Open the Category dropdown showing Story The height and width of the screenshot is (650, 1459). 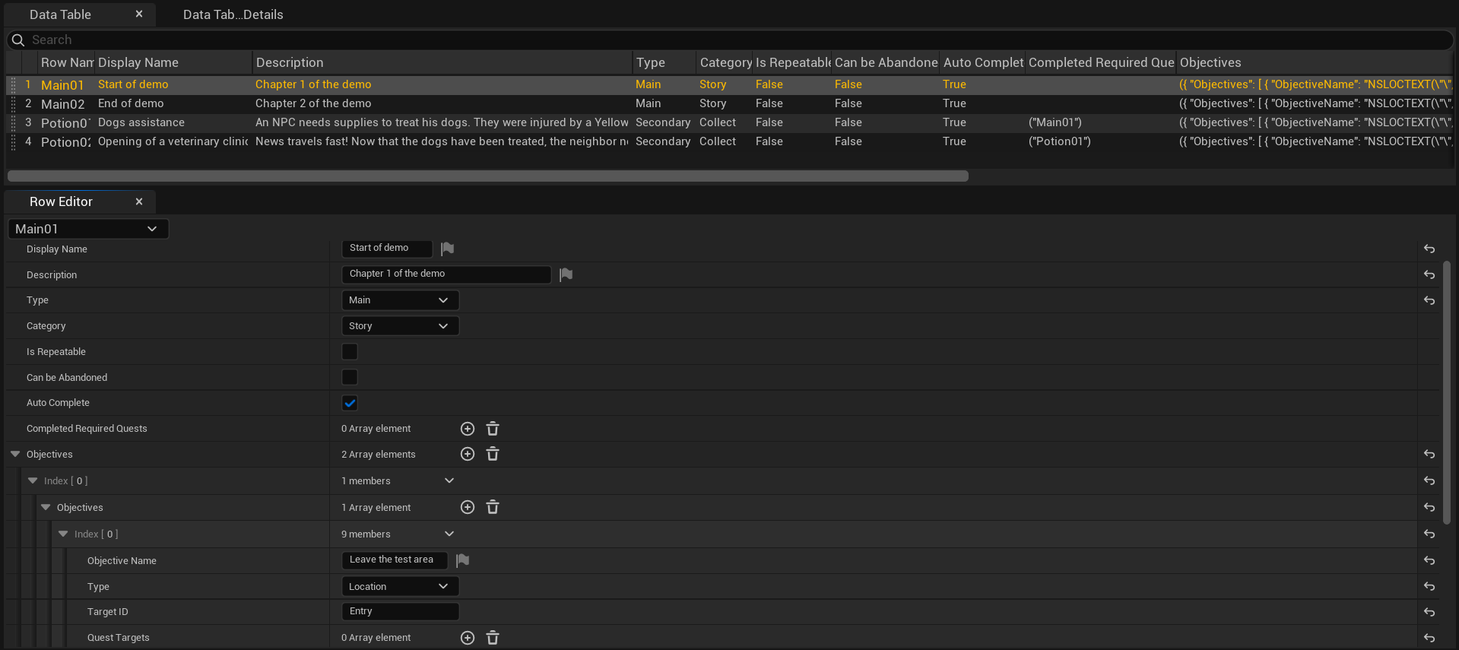click(x=400, y=326)
